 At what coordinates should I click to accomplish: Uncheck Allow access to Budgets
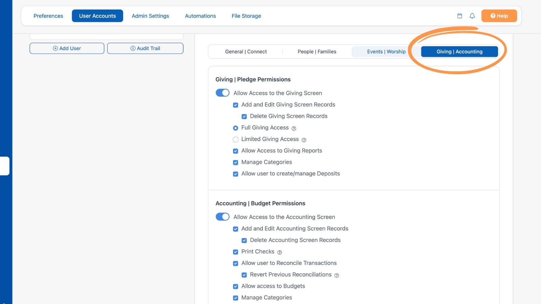click(236, 286)
